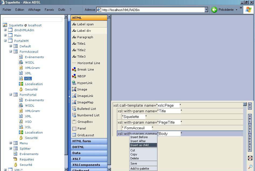Click the search field above project tree
The width and height of the screenshot is (255, 171).
pos(32,20)
